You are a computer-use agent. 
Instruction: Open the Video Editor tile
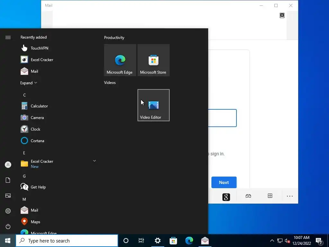click(153, 105)
